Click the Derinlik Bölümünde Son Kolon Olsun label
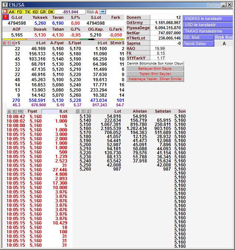The width and height of the screenshot is (235, 250). (155, 64)
